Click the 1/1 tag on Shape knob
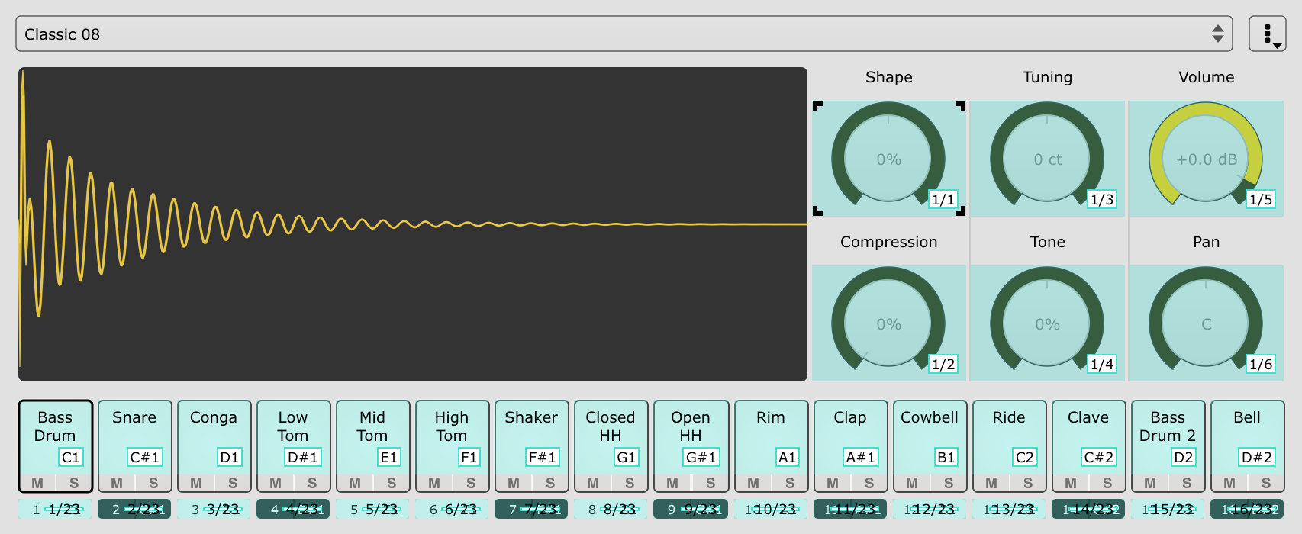Viewport: 1302px width, 534px height. pos(943,199)
